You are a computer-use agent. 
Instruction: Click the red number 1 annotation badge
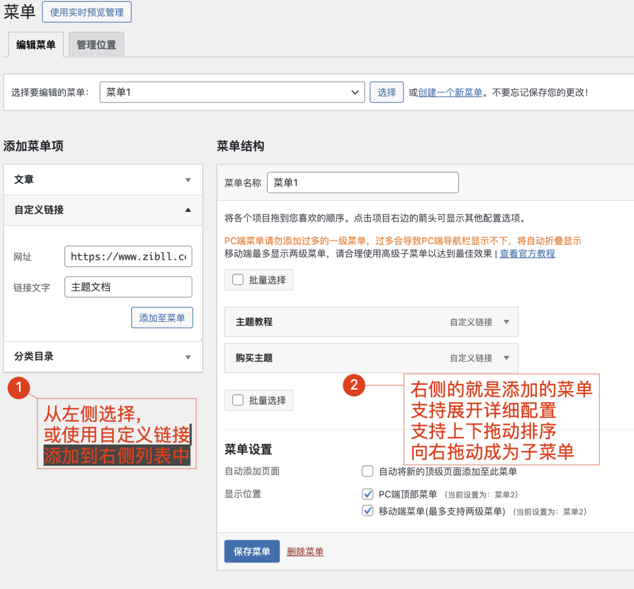pos(19,388)
